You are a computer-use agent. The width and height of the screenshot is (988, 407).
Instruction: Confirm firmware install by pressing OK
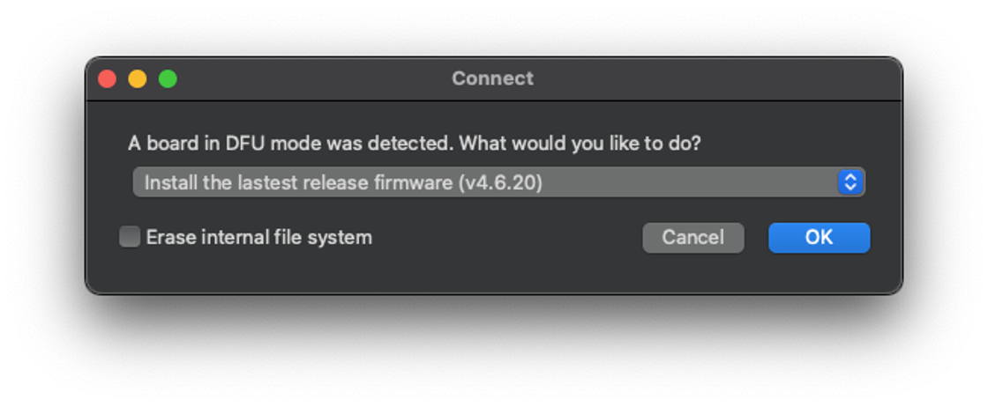coord(819,237)
